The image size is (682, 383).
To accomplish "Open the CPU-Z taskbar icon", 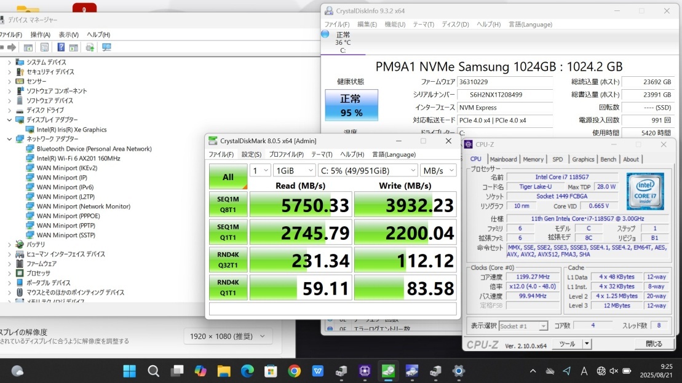I will click(364, 371).
